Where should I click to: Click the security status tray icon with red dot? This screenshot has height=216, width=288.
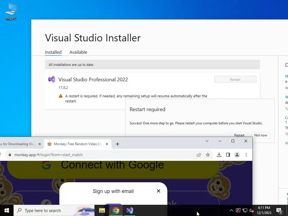pyautogui.click(x=238, y=210)
